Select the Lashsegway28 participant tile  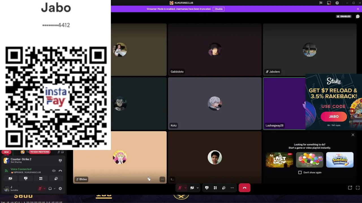pos(284,103)
